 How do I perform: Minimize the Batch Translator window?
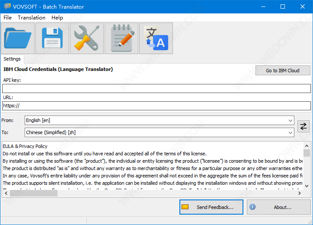(263, 6)
